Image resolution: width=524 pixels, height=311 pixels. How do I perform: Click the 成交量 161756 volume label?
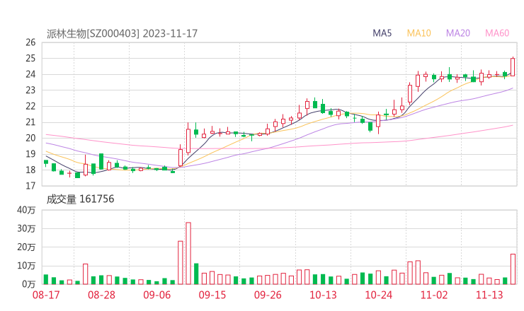click(80, 199)
